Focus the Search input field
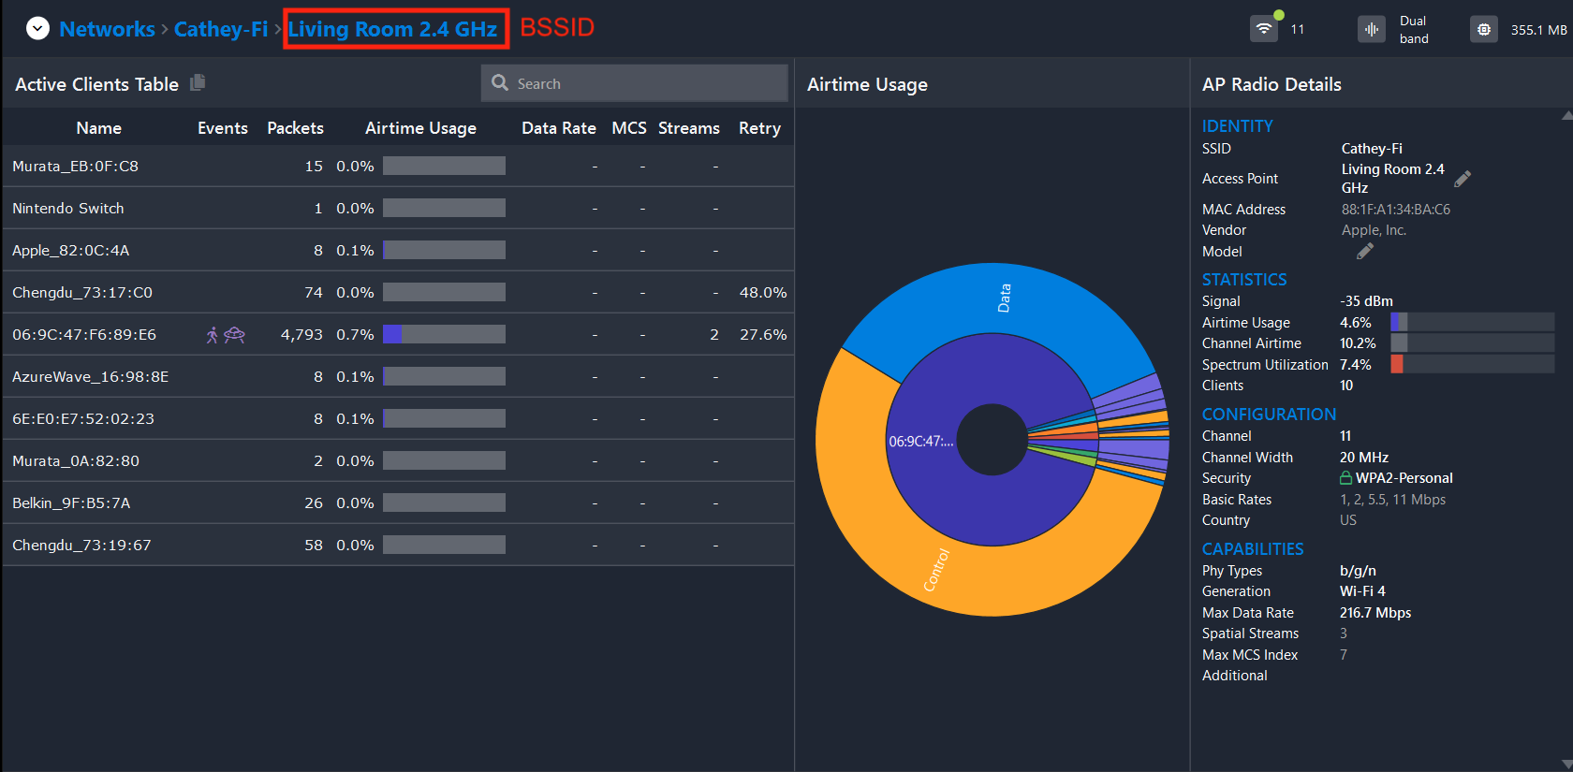Screen dimensions: 1573x772 (x=634, y=83)
